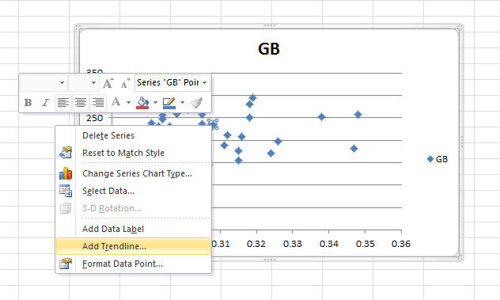Image resolution: width=500 pixels, height=300 pixels.
Task: Click the Change Series Chart Type bar icon
Action: click(66, 173)
